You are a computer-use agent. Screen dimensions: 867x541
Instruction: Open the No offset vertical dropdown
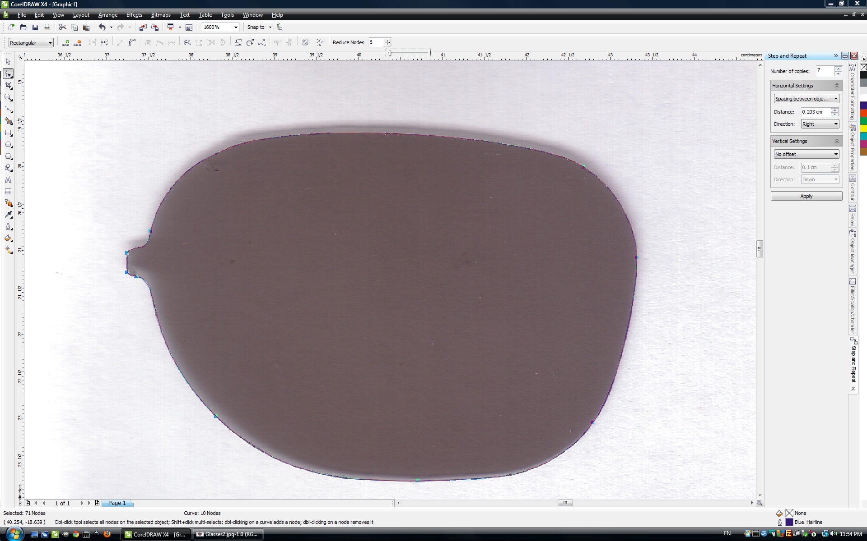click(x=806, y=154)
